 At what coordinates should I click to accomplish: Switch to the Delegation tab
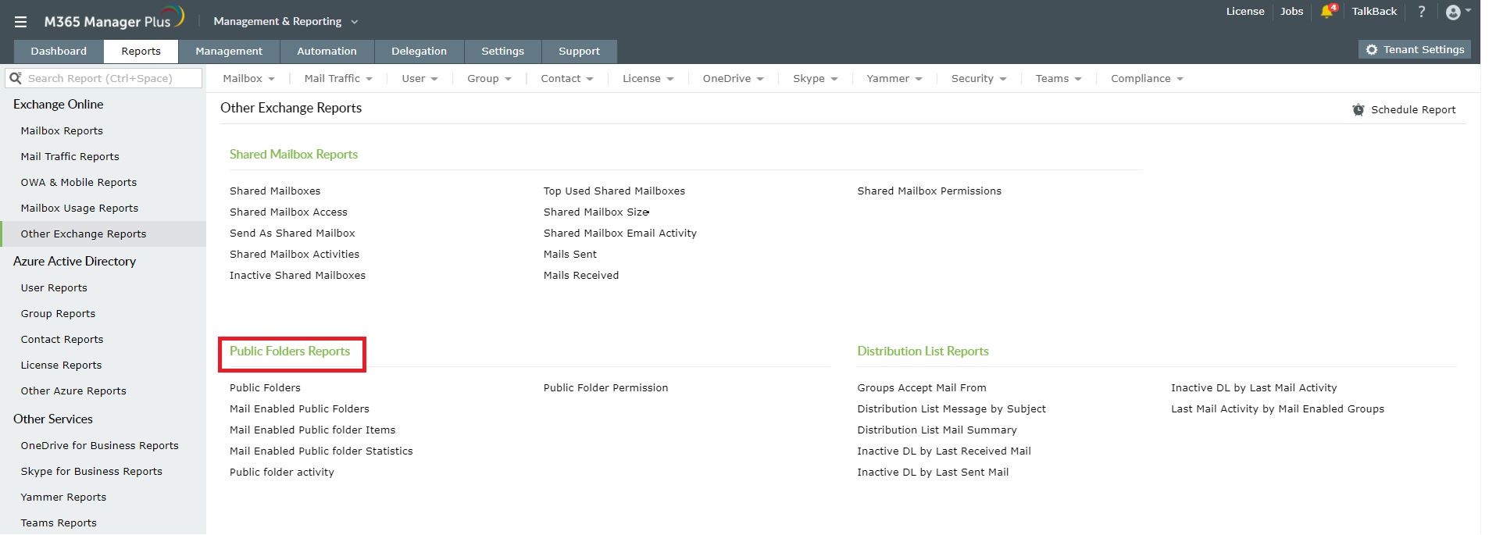tap(419, 52)
